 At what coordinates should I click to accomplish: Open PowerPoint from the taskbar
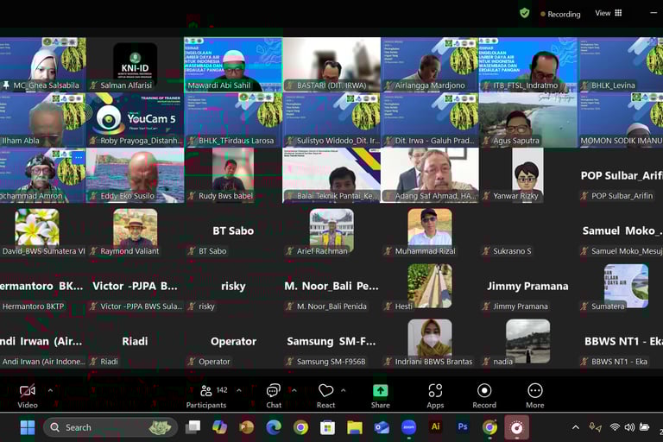247,427
